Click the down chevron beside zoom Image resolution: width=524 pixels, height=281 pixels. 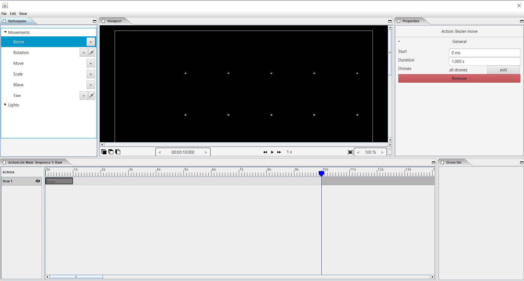(x=390, y=155)
